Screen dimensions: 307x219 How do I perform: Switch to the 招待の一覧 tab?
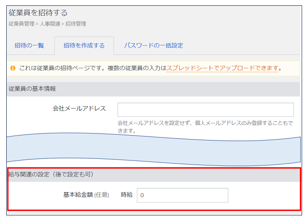point(29,45)
